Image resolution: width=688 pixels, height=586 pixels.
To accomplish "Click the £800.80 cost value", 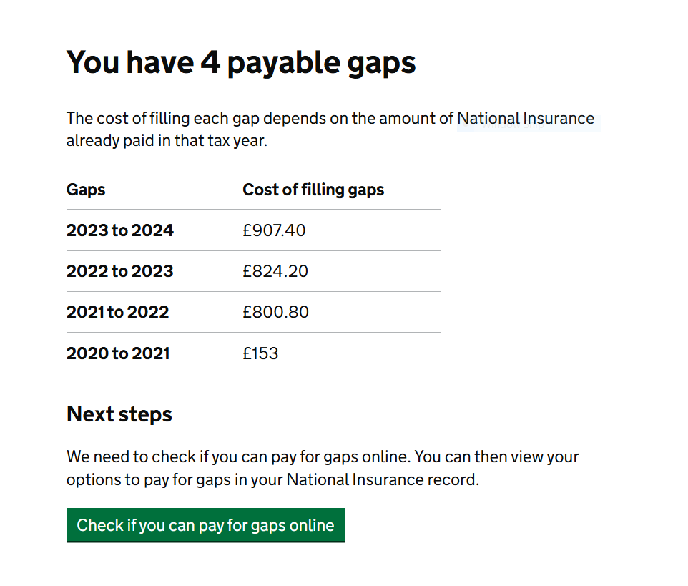I will pos(275,312).
